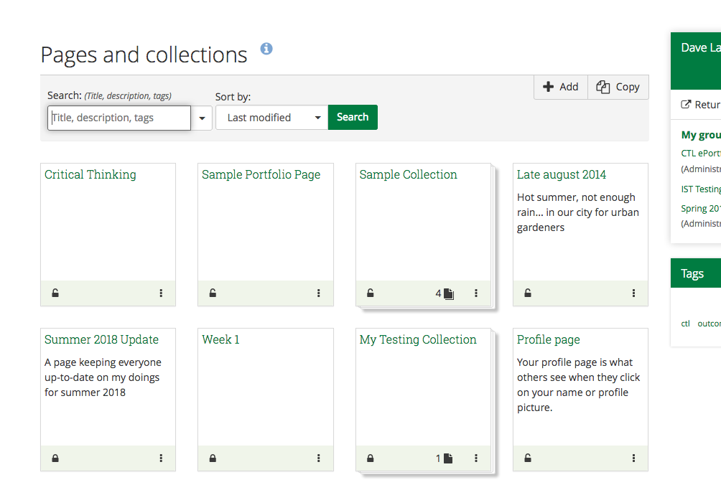Focus the Title, description, tags search field
Image resolution: width=721 pixels, height=490 pixels.
pos(119,118)
